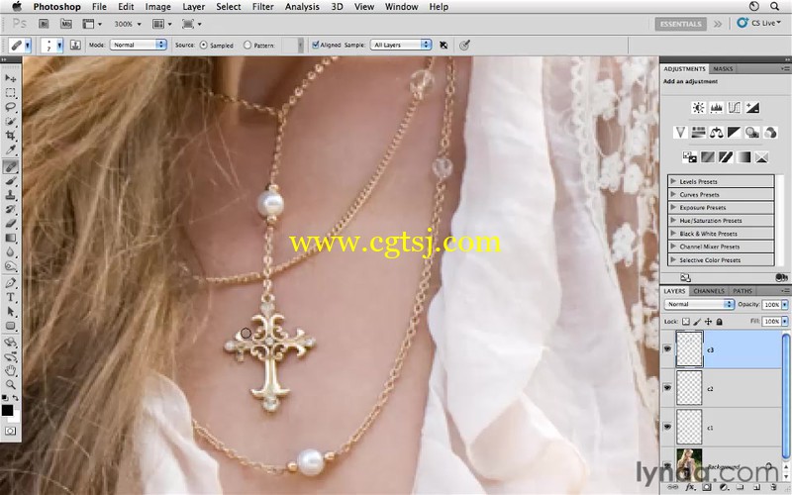Select the Gradient tool
The width and height of the screenshot is (792, 495).
(11, 238)
